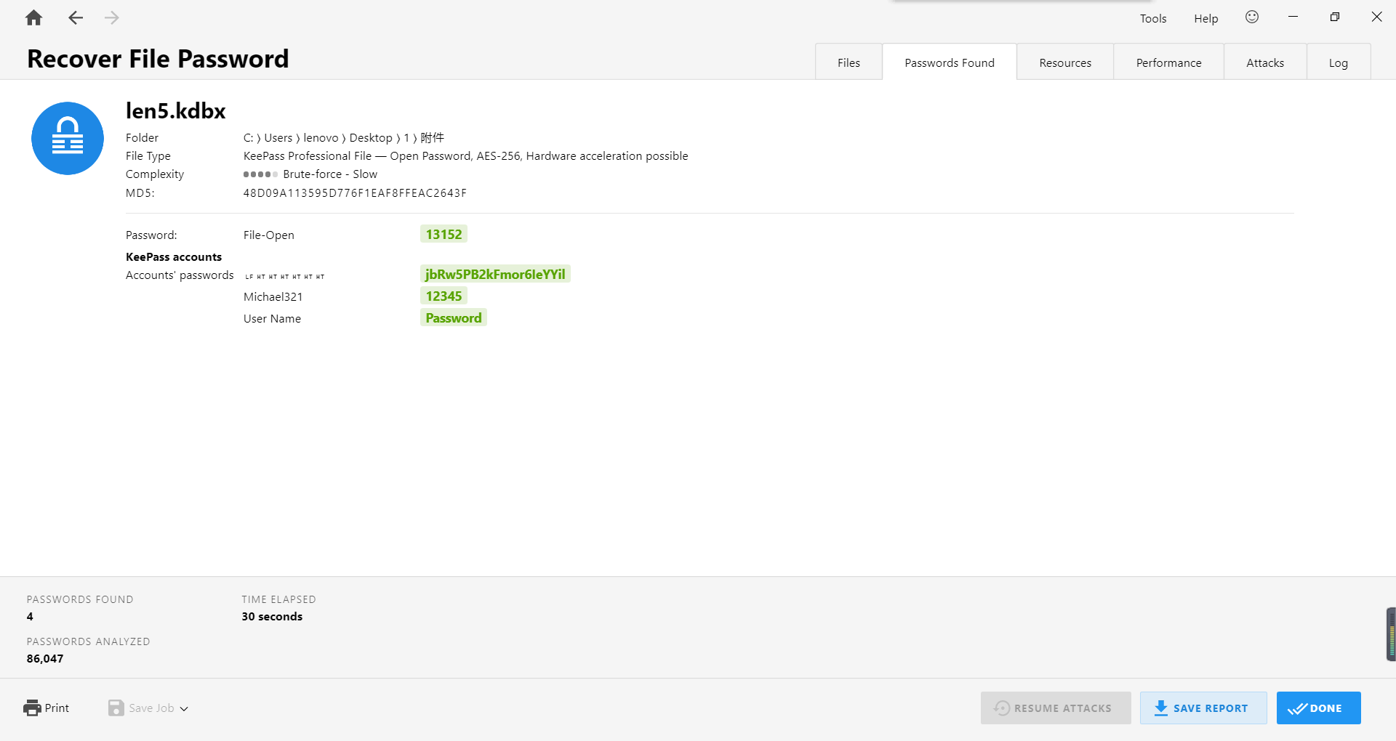This screenshot has width=1396, height=741.
Task: Click the forward arrow icon
Action: point(111,18)
